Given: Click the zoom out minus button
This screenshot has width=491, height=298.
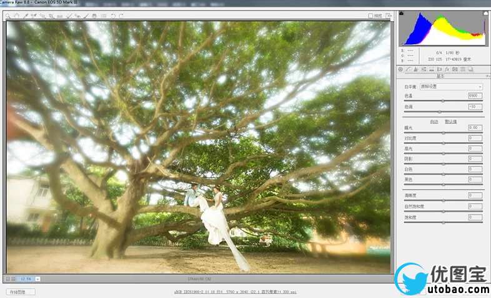Looking at the screenshot, I should (x=8, y=279).
